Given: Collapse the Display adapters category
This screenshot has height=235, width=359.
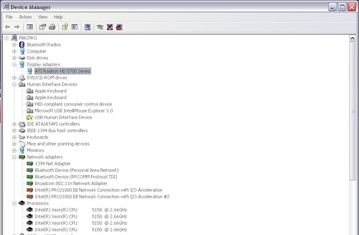Looking at the screenshot, I should (14, 64).
